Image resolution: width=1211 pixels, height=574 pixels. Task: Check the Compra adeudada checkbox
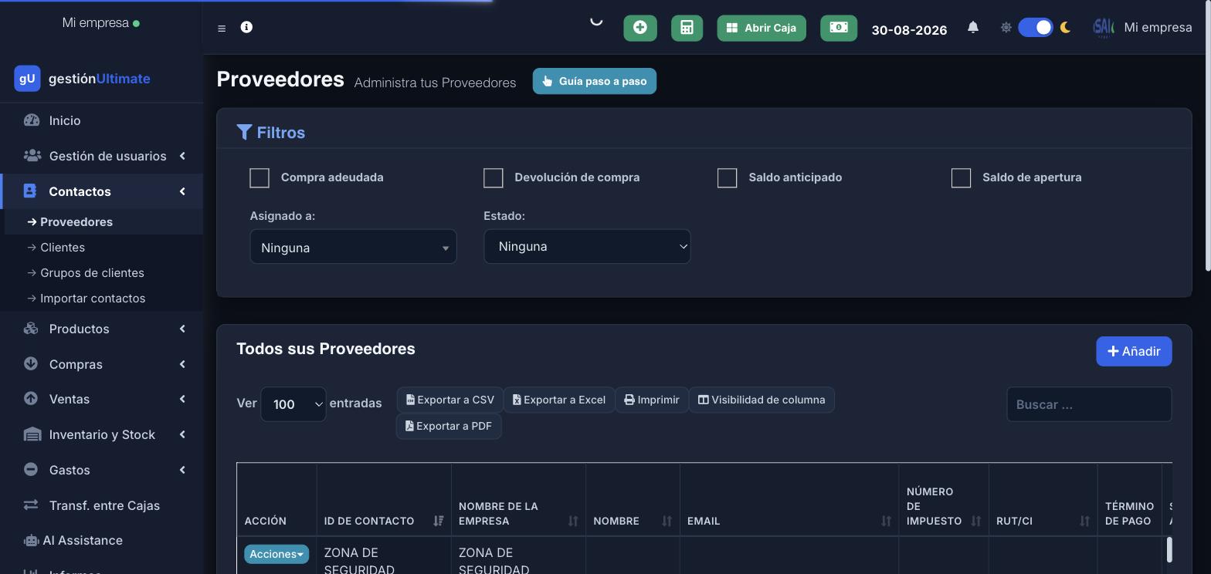tap(259, 177)
